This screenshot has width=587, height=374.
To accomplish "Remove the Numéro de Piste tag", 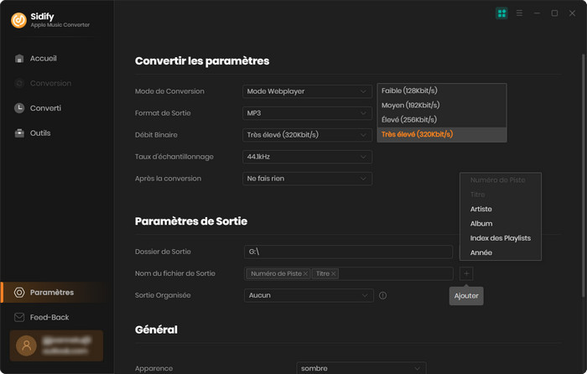I will (x=305, y=274).
